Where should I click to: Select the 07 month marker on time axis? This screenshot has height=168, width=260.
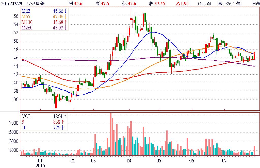(224, 161)
